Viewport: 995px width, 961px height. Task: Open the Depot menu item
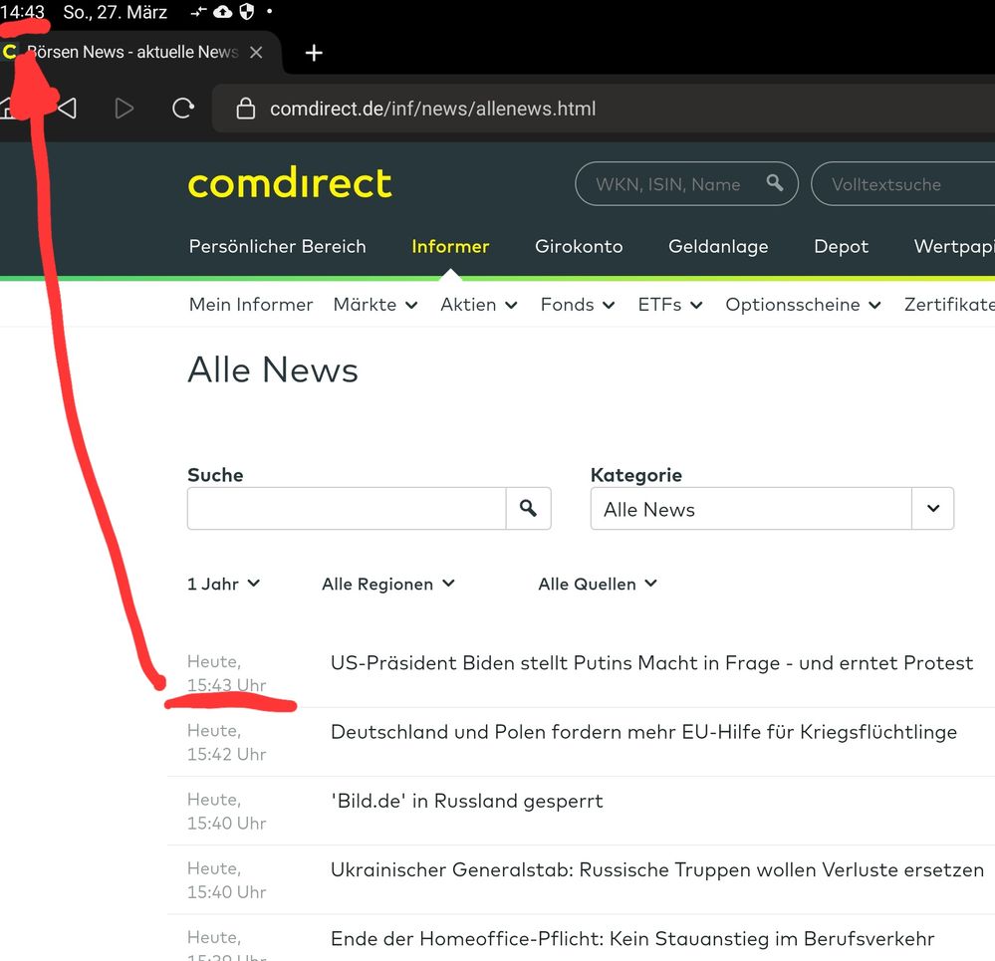841,246
